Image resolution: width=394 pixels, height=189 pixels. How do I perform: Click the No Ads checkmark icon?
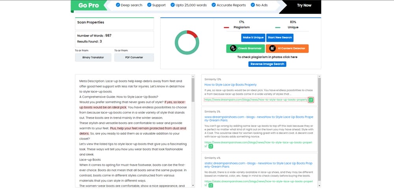(253, 5)
